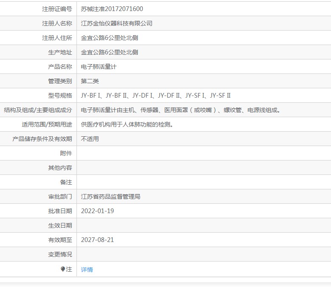The height and width of the screenshot is (287, 331).
Task: Click the 其他内容 label
Action: click(60, 168)
